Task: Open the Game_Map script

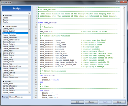Action: [15, 64]
